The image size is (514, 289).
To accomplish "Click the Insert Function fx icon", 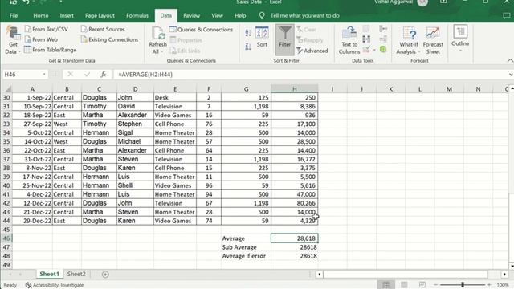I will tap(104, 75).
